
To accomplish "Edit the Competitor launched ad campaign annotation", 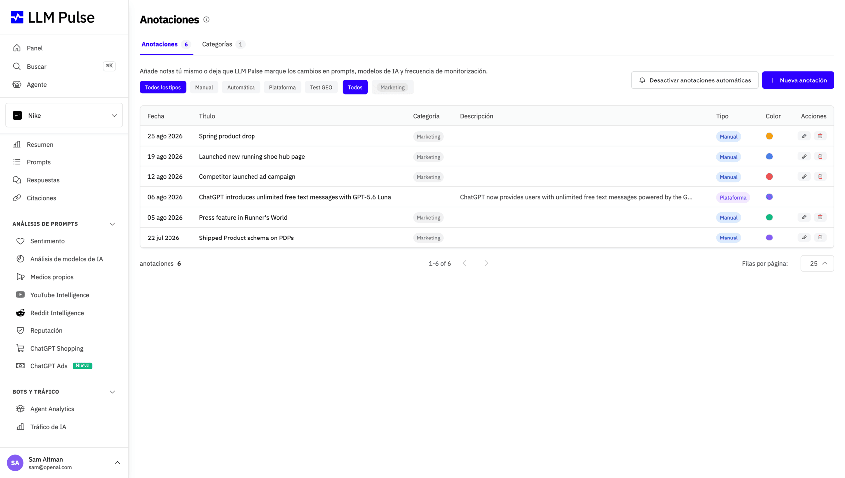I will pyautogui.click(x=804, y=177).
